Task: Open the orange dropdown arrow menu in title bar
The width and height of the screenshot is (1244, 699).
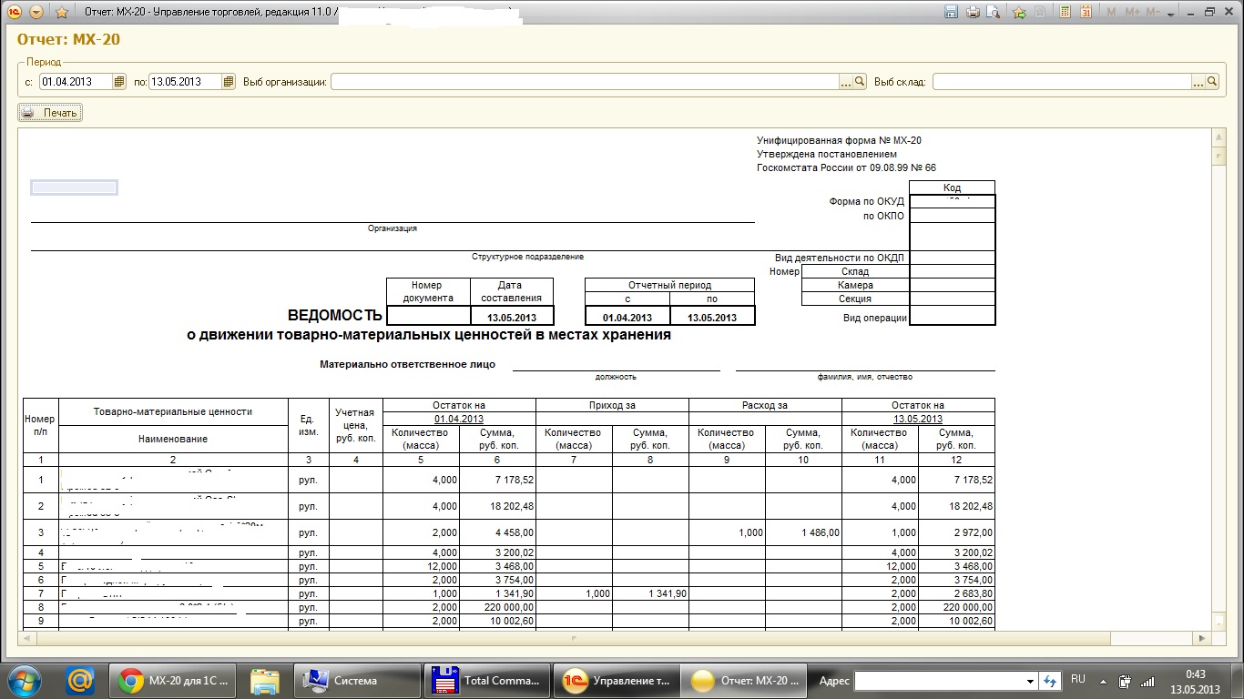Action: coord(36,13)
